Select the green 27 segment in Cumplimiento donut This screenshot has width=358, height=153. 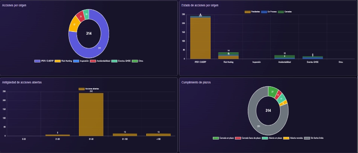pos(272,92)
